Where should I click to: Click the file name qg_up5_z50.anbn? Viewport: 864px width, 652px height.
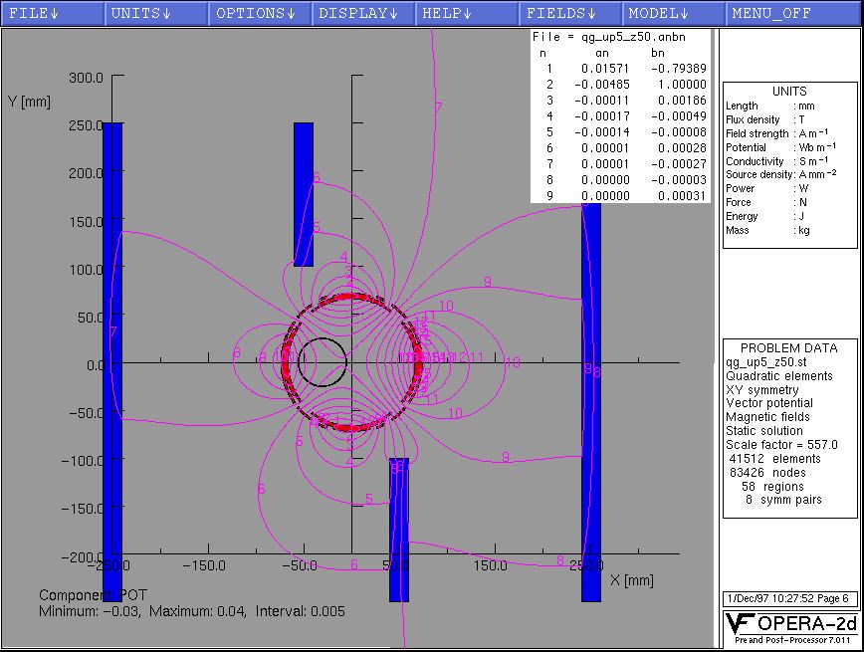[x=633, y=37]
